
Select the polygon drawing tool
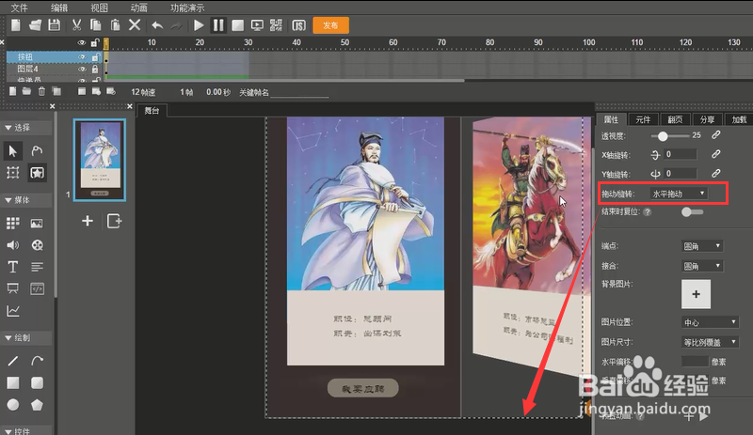tap(37, 405)
